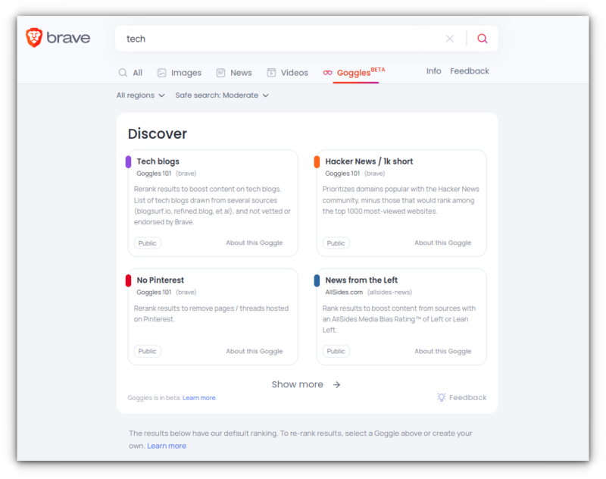Viewport: 606px width, 479px height.
Task: Select the Goggles glasses icon
Action: (x=327, y=72)
